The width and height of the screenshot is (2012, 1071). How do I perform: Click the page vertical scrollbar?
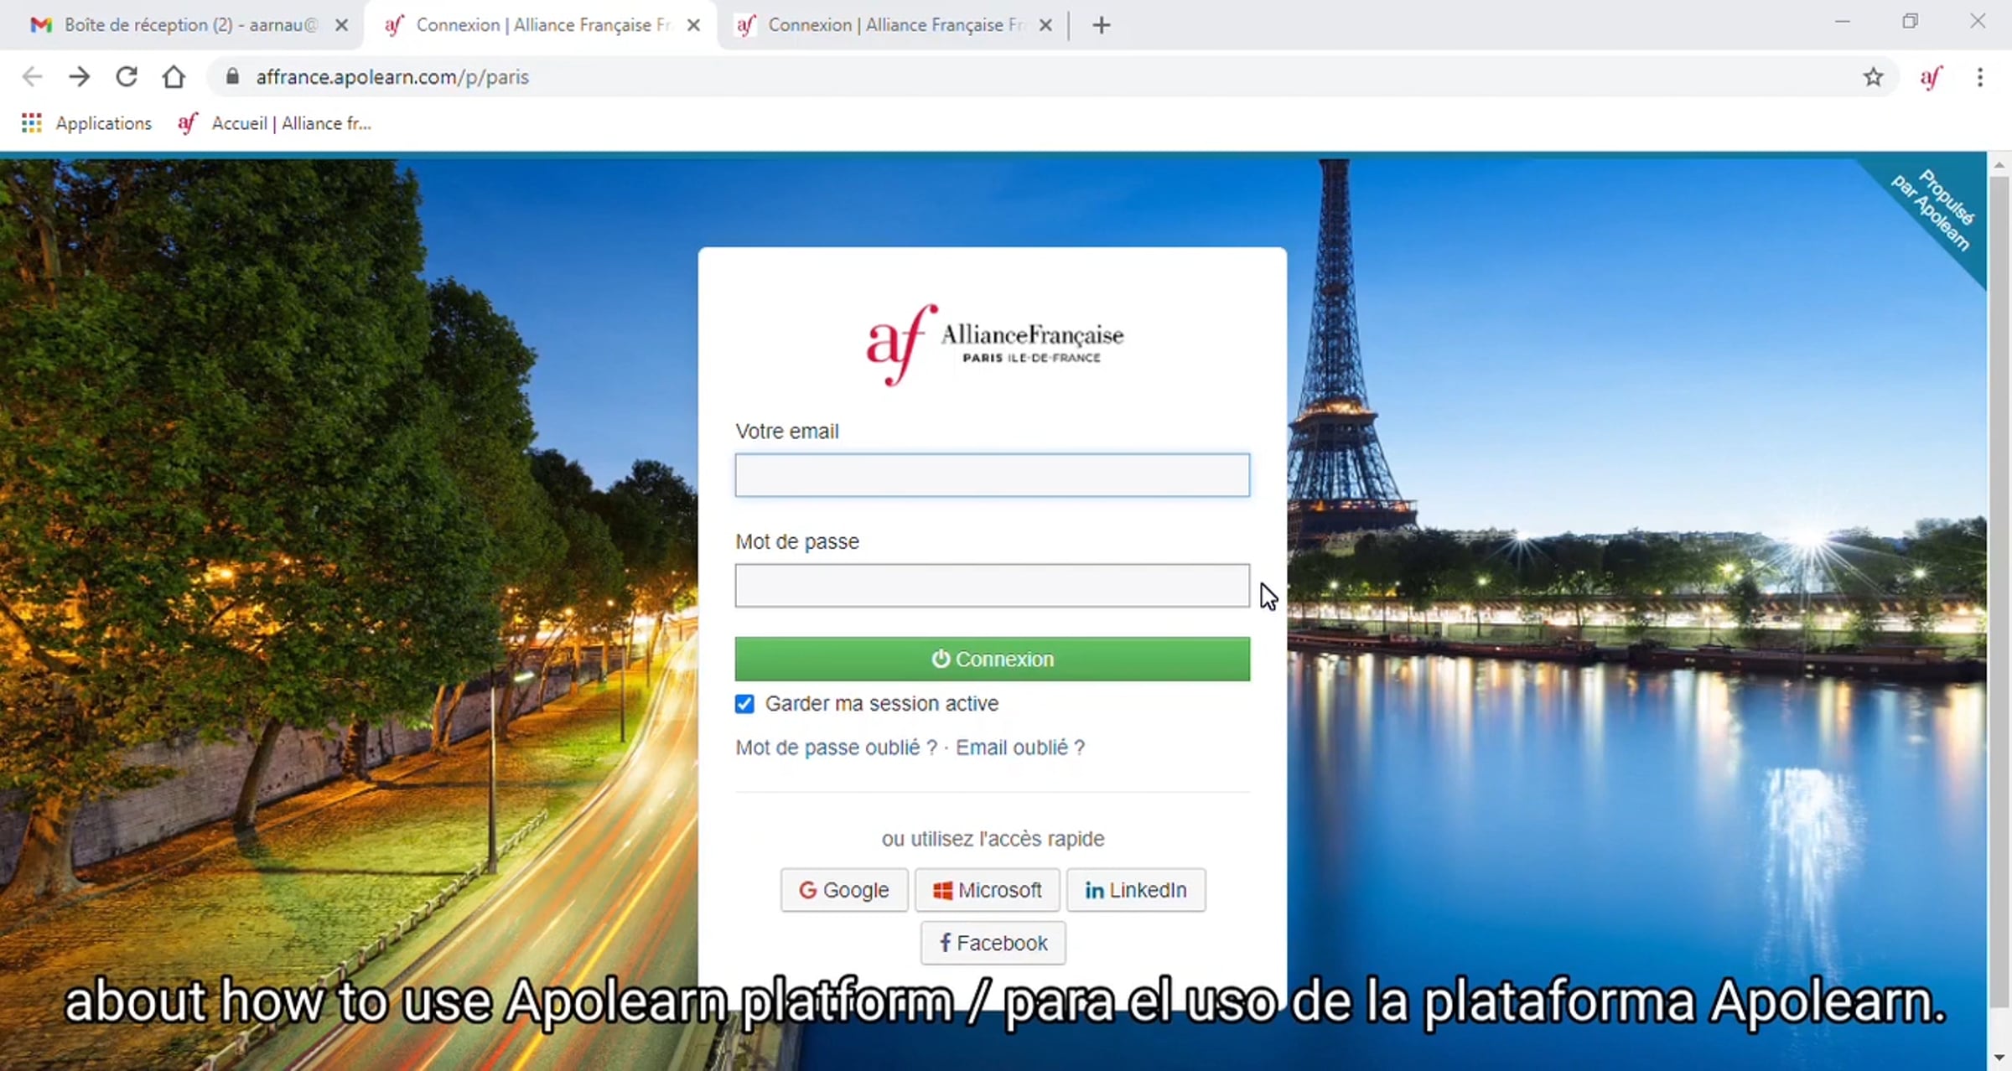(x=1999, y=591)
